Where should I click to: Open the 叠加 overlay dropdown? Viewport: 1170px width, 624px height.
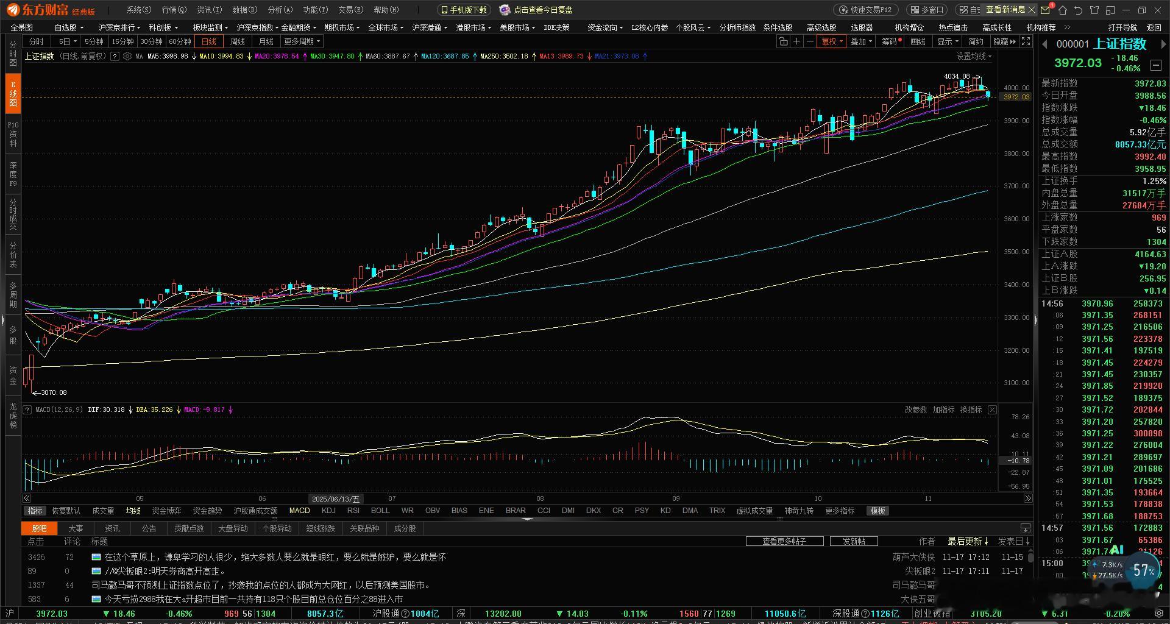click(861, 41)
